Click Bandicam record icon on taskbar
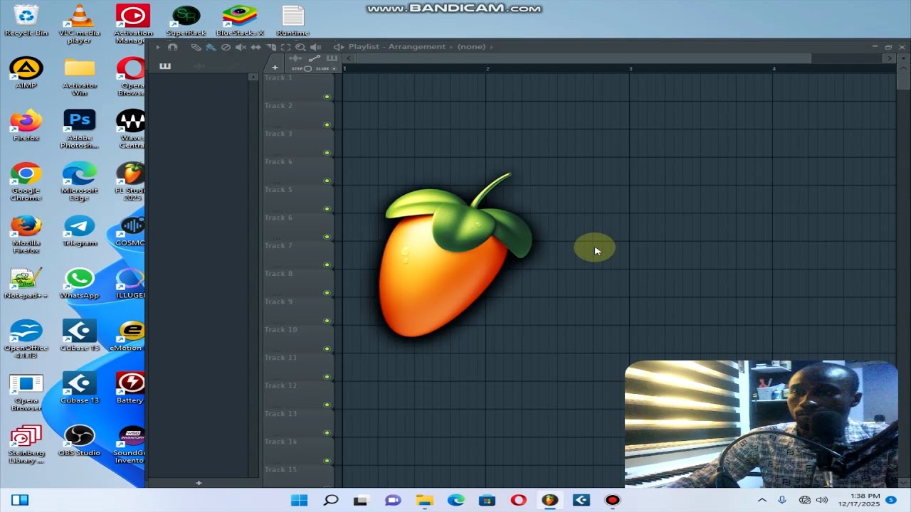 point(612,500)
